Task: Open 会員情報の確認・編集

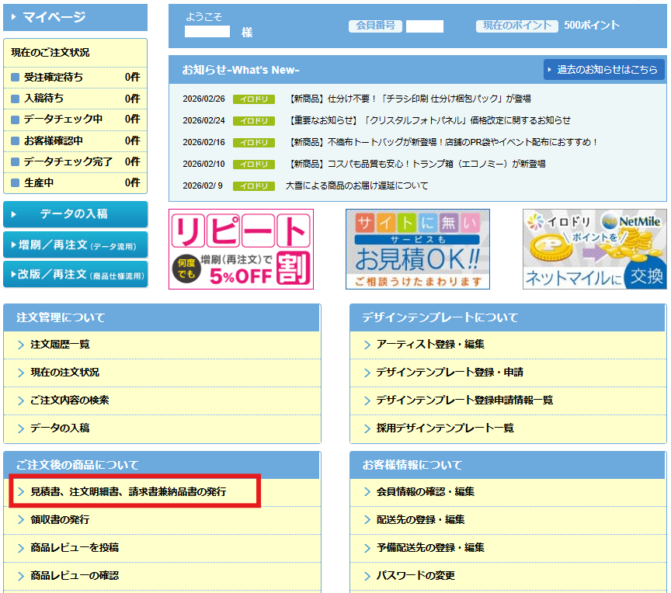Action: 426,492
